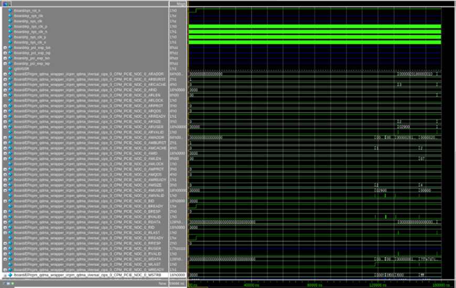Expand the AWADDR signal bus

point(5,138)
